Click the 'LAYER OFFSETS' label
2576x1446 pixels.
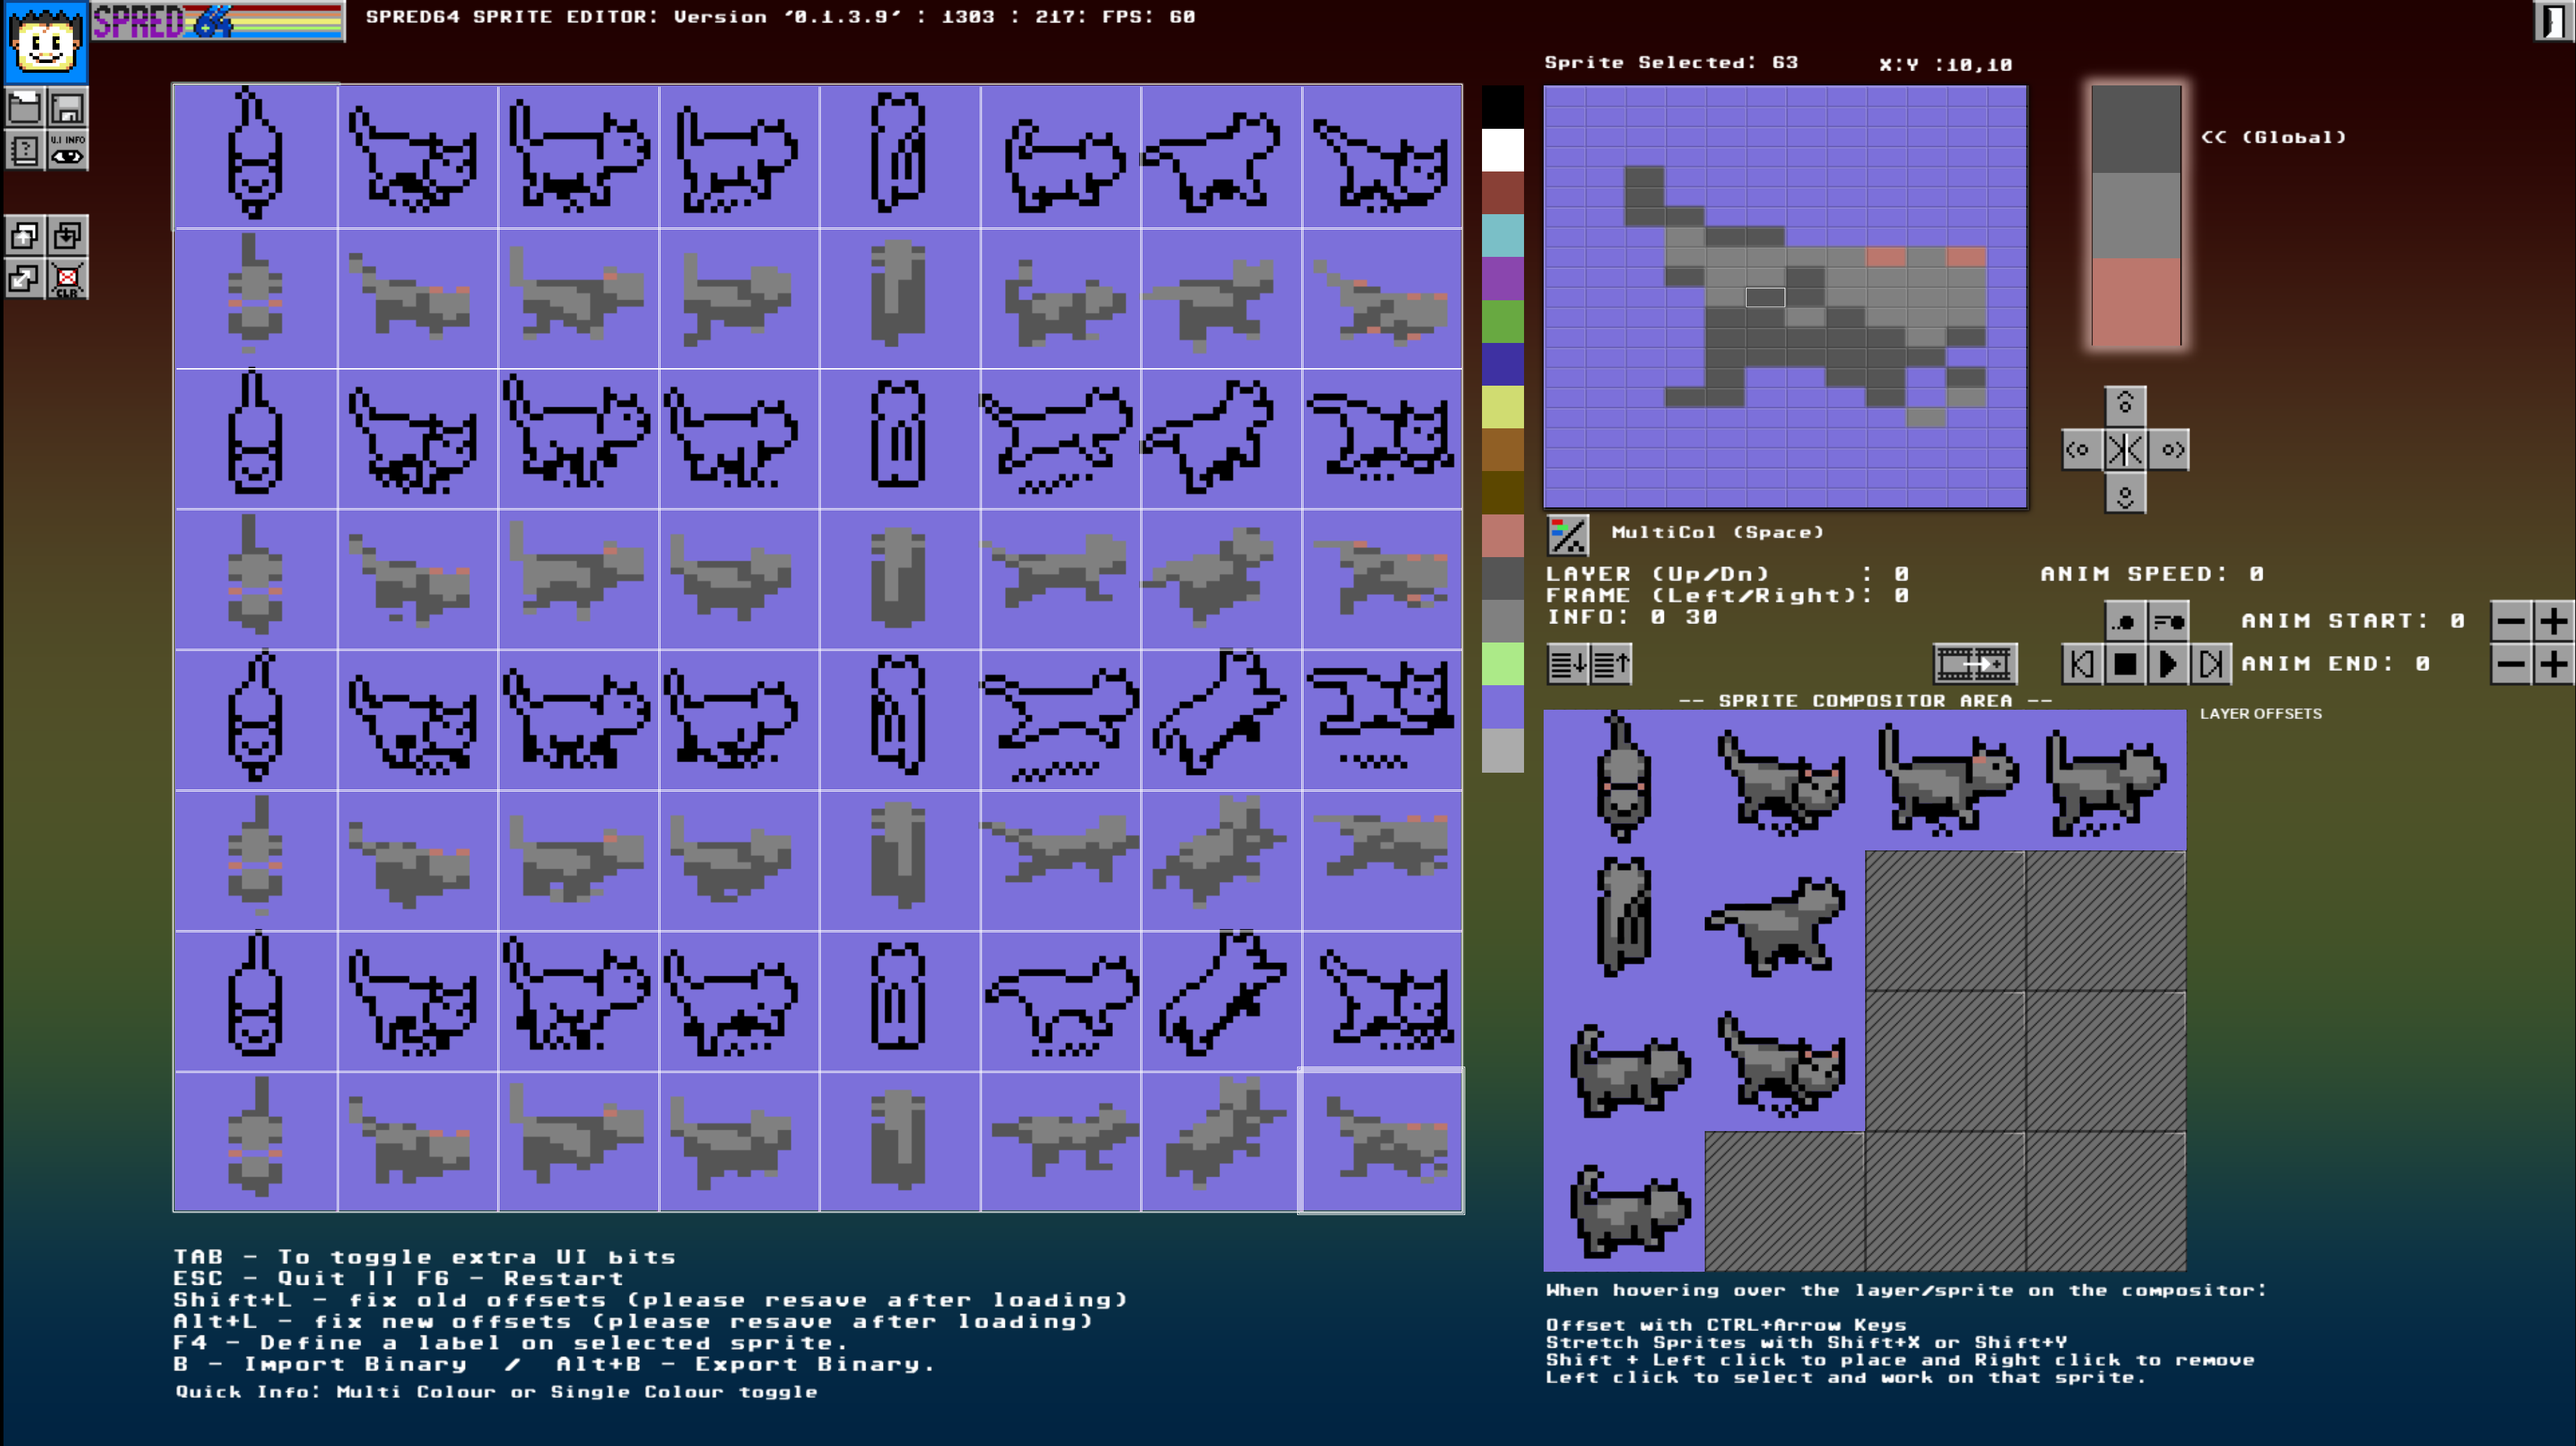coord(2261,713)
